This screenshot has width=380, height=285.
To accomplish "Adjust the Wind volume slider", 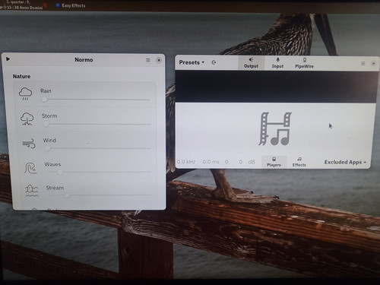I will [98, 148].
